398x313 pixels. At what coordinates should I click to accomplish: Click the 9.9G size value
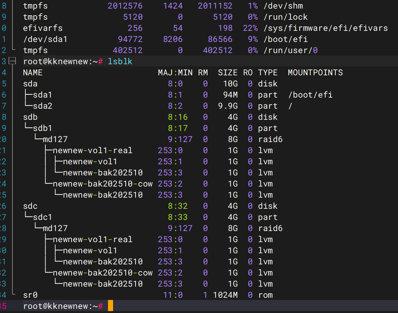coord(228,106)
